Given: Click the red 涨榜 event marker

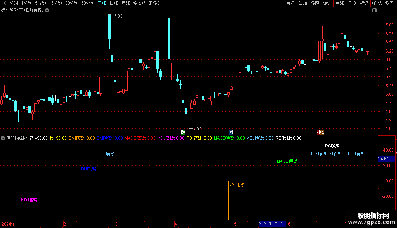Looking at the screenshot, I should click(x=320, y=133).
